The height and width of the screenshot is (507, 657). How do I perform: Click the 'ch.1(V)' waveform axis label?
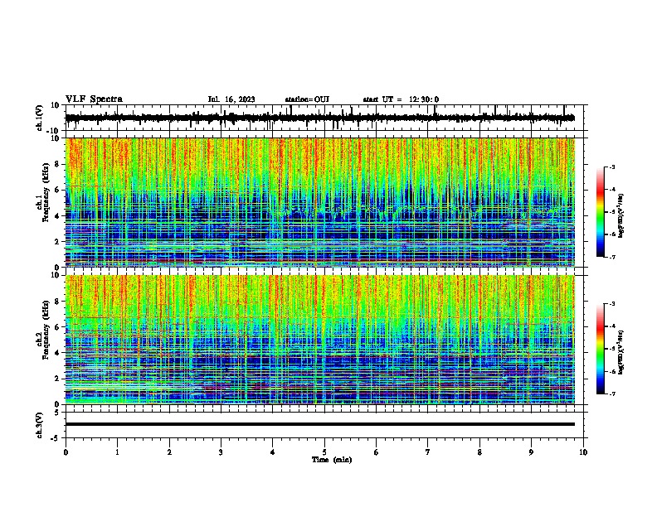[40, 118]
